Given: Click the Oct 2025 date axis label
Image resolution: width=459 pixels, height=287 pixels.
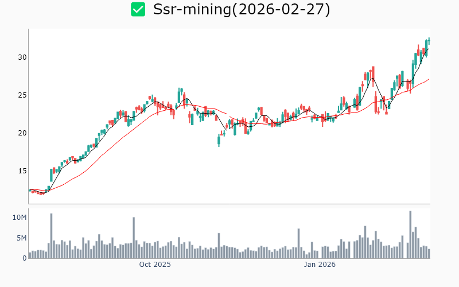Looking at the screenshot, I should coord(155,265).
